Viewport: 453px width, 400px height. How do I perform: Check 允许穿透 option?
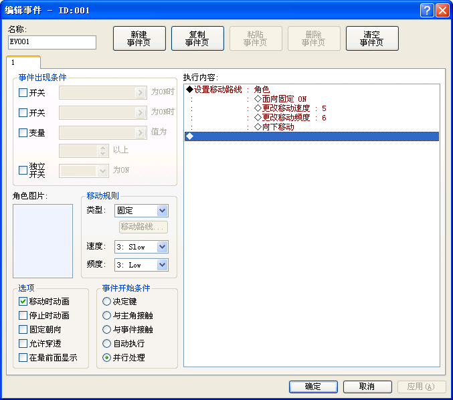click(x=23, y=343)
